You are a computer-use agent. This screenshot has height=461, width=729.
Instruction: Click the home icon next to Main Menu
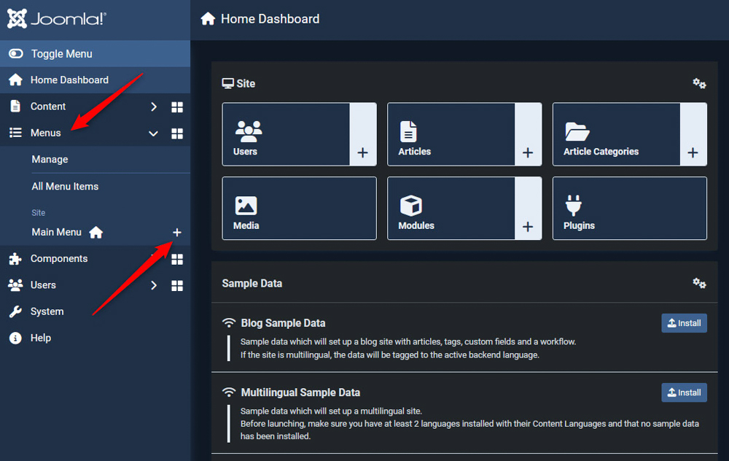tap(95, 231)
